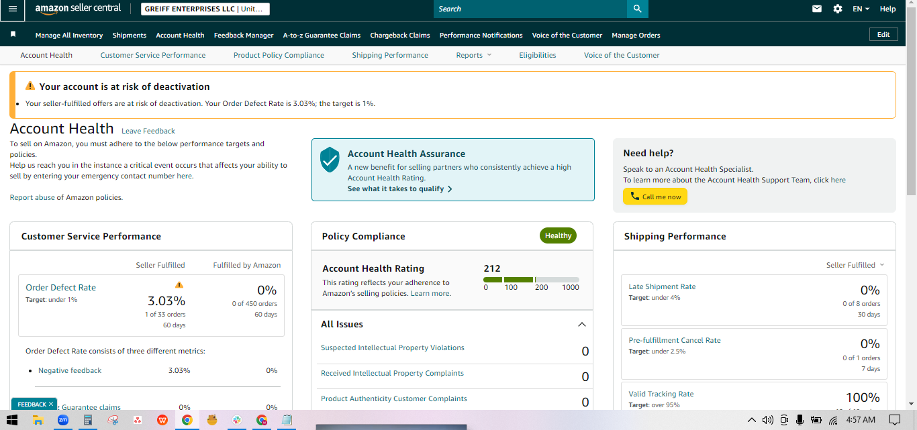Switch to Eligibilities tab

tap(538, 55)
